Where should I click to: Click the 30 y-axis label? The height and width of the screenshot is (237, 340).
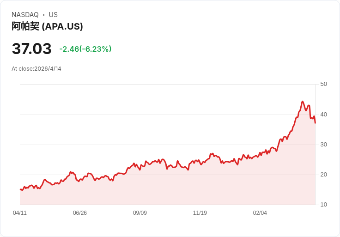click(324, 144)
